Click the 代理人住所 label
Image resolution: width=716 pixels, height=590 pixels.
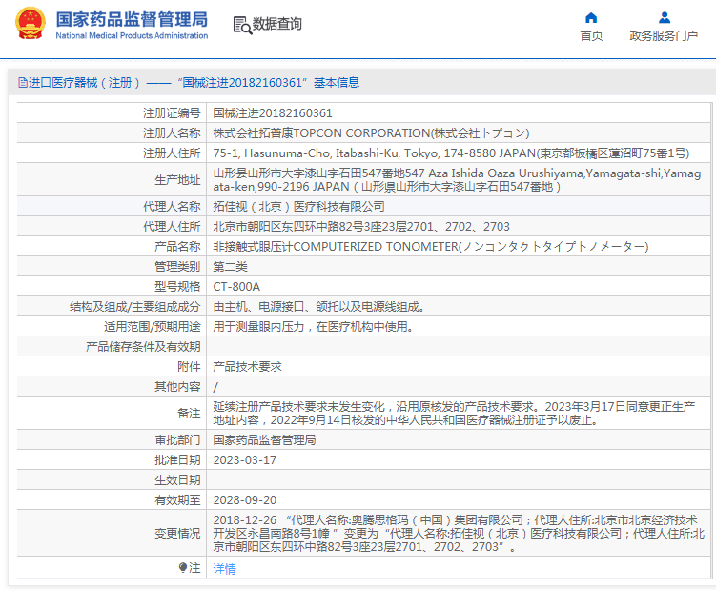(172, 227)
